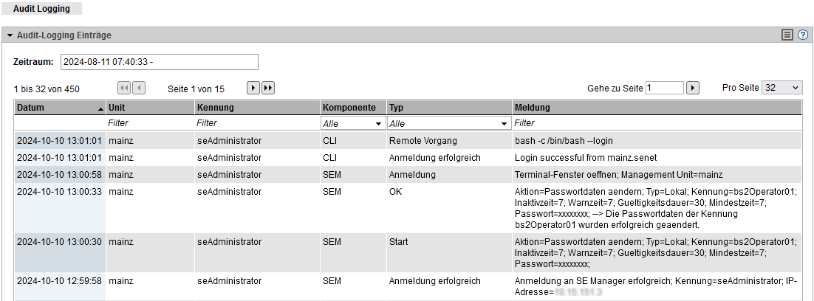Click the list settings icon beside help

click(788, 35)
